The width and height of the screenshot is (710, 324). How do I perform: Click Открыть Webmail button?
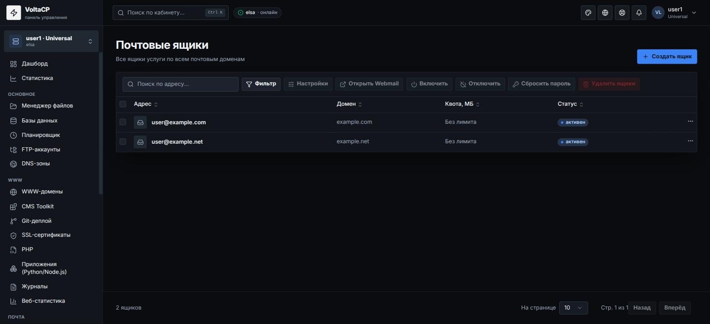(369, 84)
